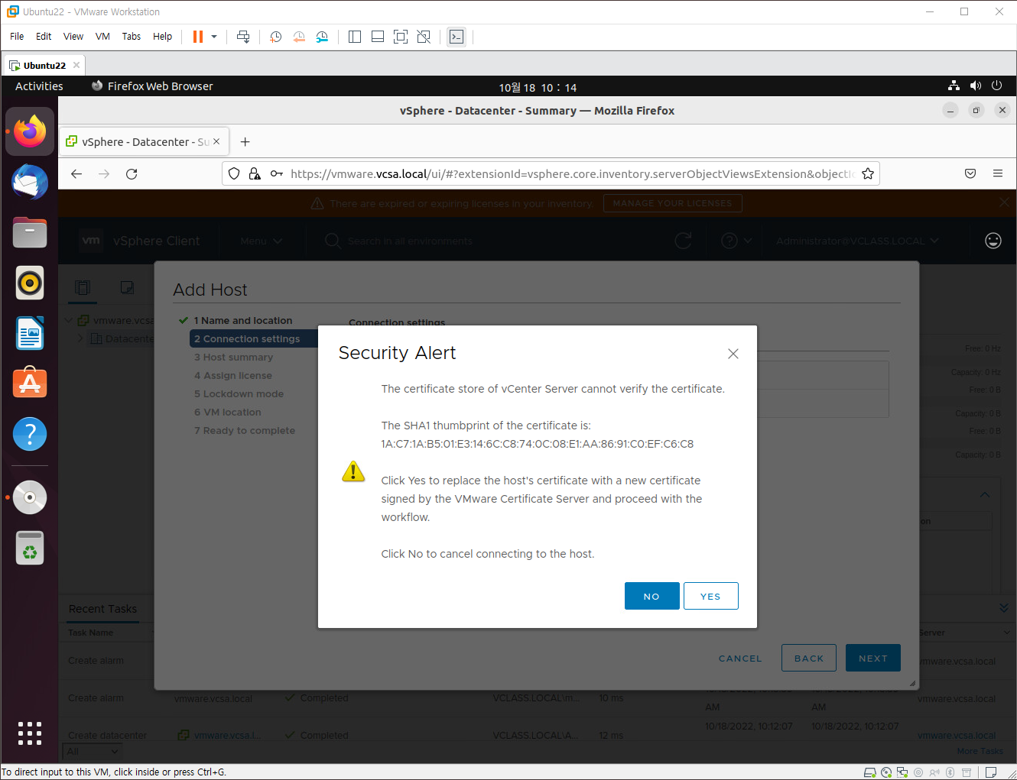Open Firefox application menu
1017x780 pixels.
click(998, 173)
